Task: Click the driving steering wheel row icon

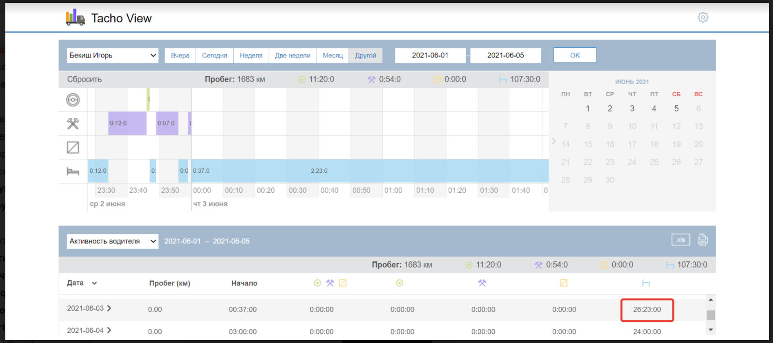Action: tap(73, 100)
